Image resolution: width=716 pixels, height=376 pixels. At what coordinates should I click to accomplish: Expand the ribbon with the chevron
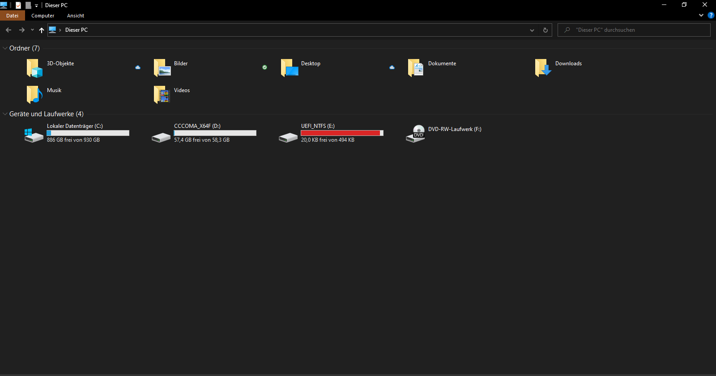click(x=701, y=15)
